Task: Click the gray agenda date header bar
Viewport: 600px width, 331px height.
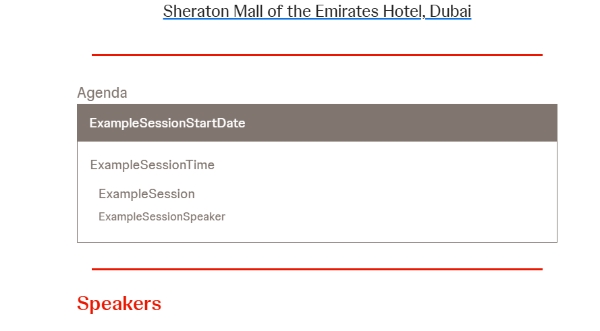Action: click(x=317, y=123)
